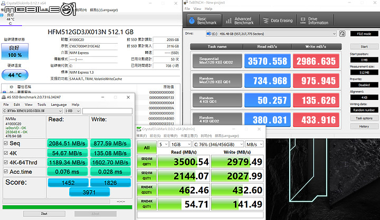This screenshot has height=220, width=380.
Task: Click Prewrite Disabled setting in TxBENCH
Action: [x=364, y=85]
